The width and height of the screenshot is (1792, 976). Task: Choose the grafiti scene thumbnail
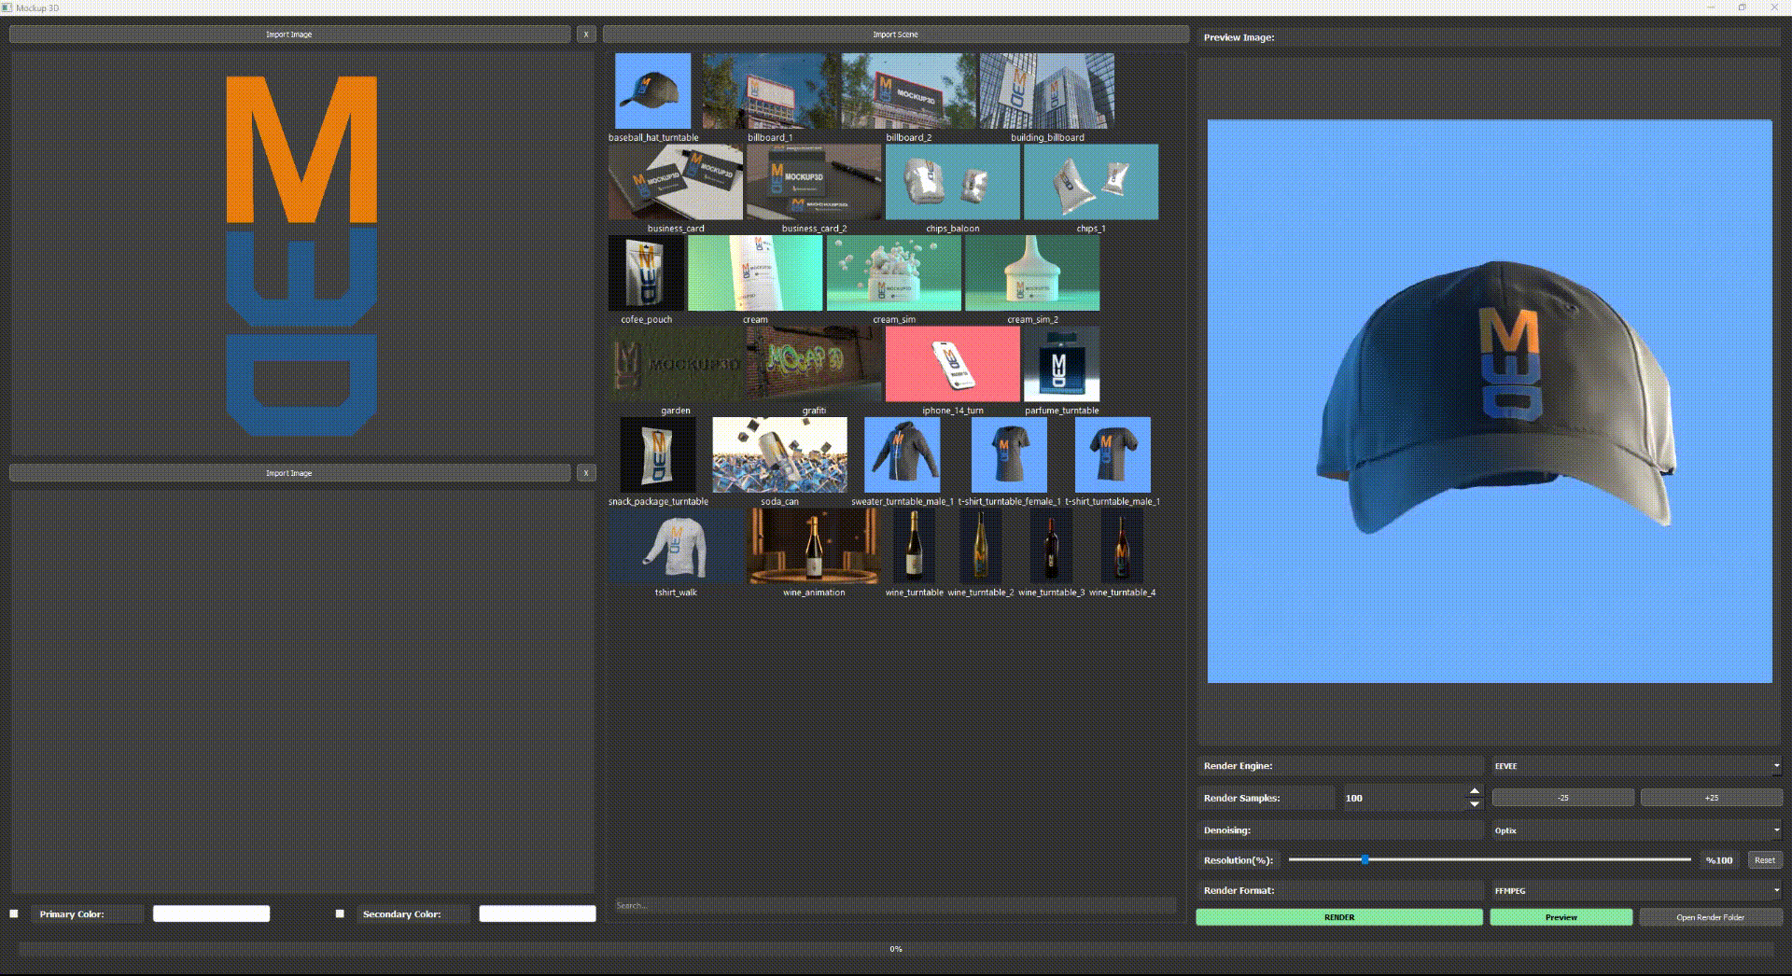pyautogui.click(x=814, y=364)
